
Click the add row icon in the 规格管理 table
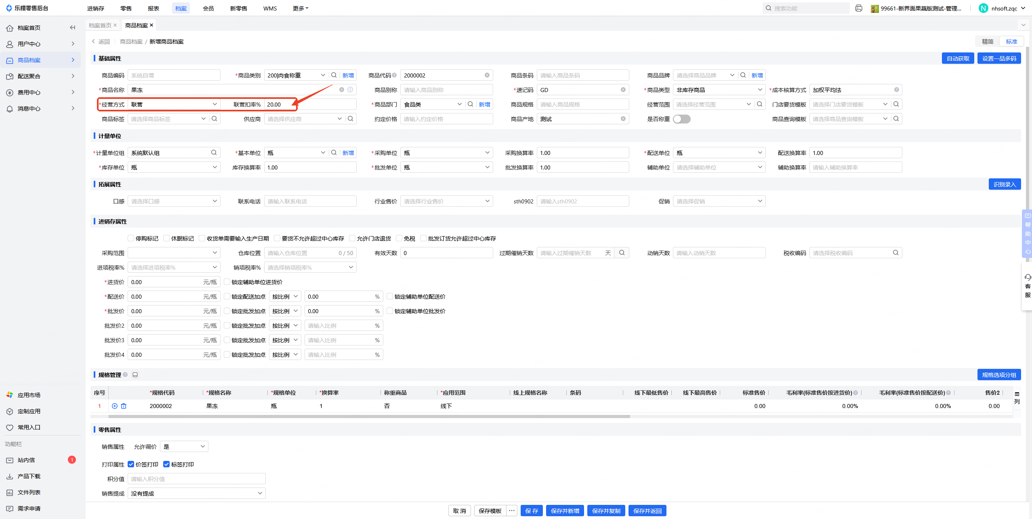pos(115,406)
